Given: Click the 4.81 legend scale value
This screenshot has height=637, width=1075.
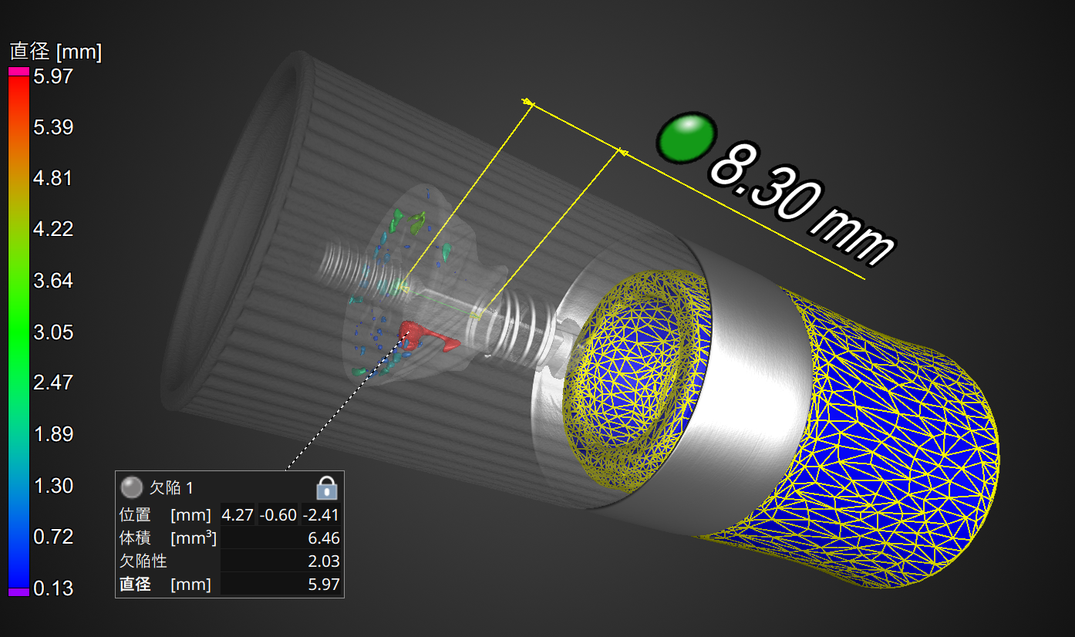Looking at the screenshot, I should click(53, 178).
